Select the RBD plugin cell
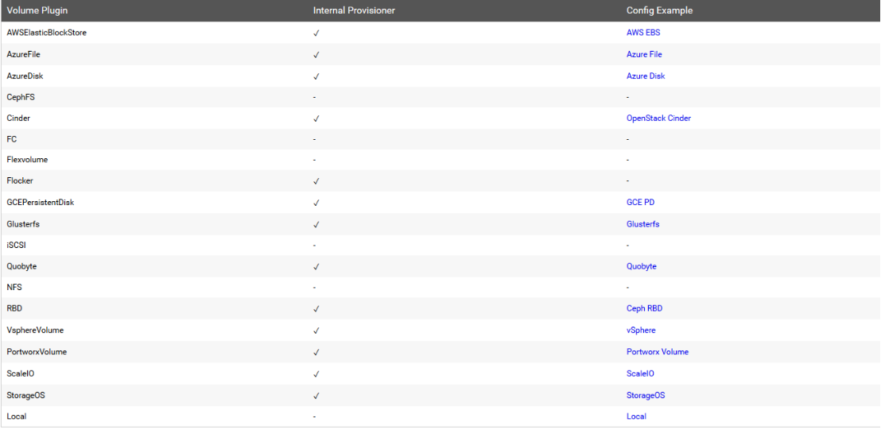The image size is (881, 430). tap(14, 308)
